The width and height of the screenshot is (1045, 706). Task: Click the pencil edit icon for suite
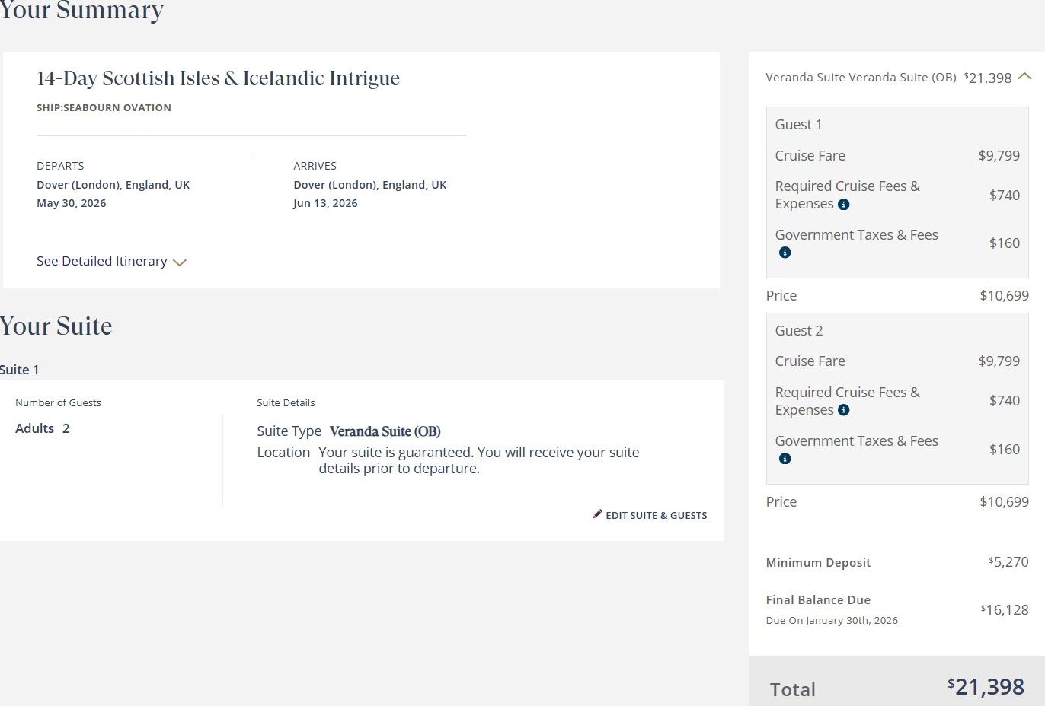(x=598, y=514)
